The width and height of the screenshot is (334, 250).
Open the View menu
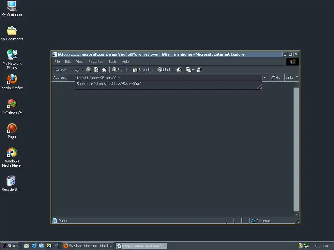pyautogui.click(x=80, y=62)
